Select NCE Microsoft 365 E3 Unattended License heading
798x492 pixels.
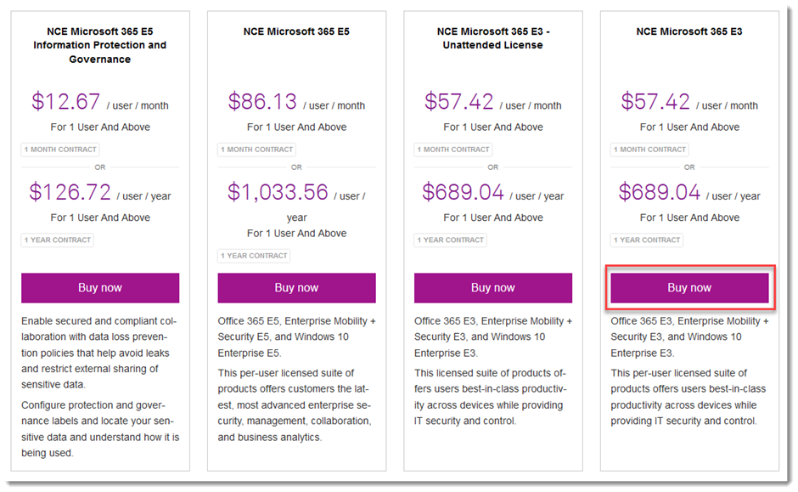tap(492, 38)
